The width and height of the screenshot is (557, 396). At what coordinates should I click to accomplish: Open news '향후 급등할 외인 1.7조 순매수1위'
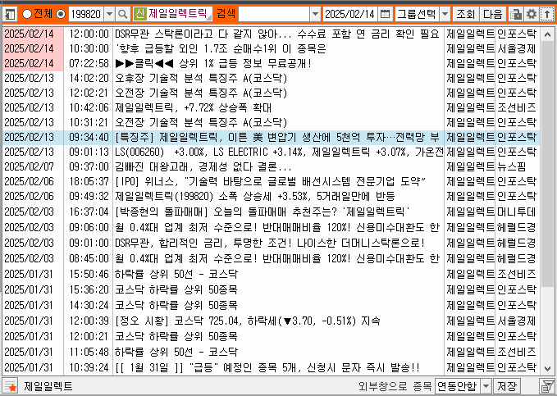click(x=221, y=48)
